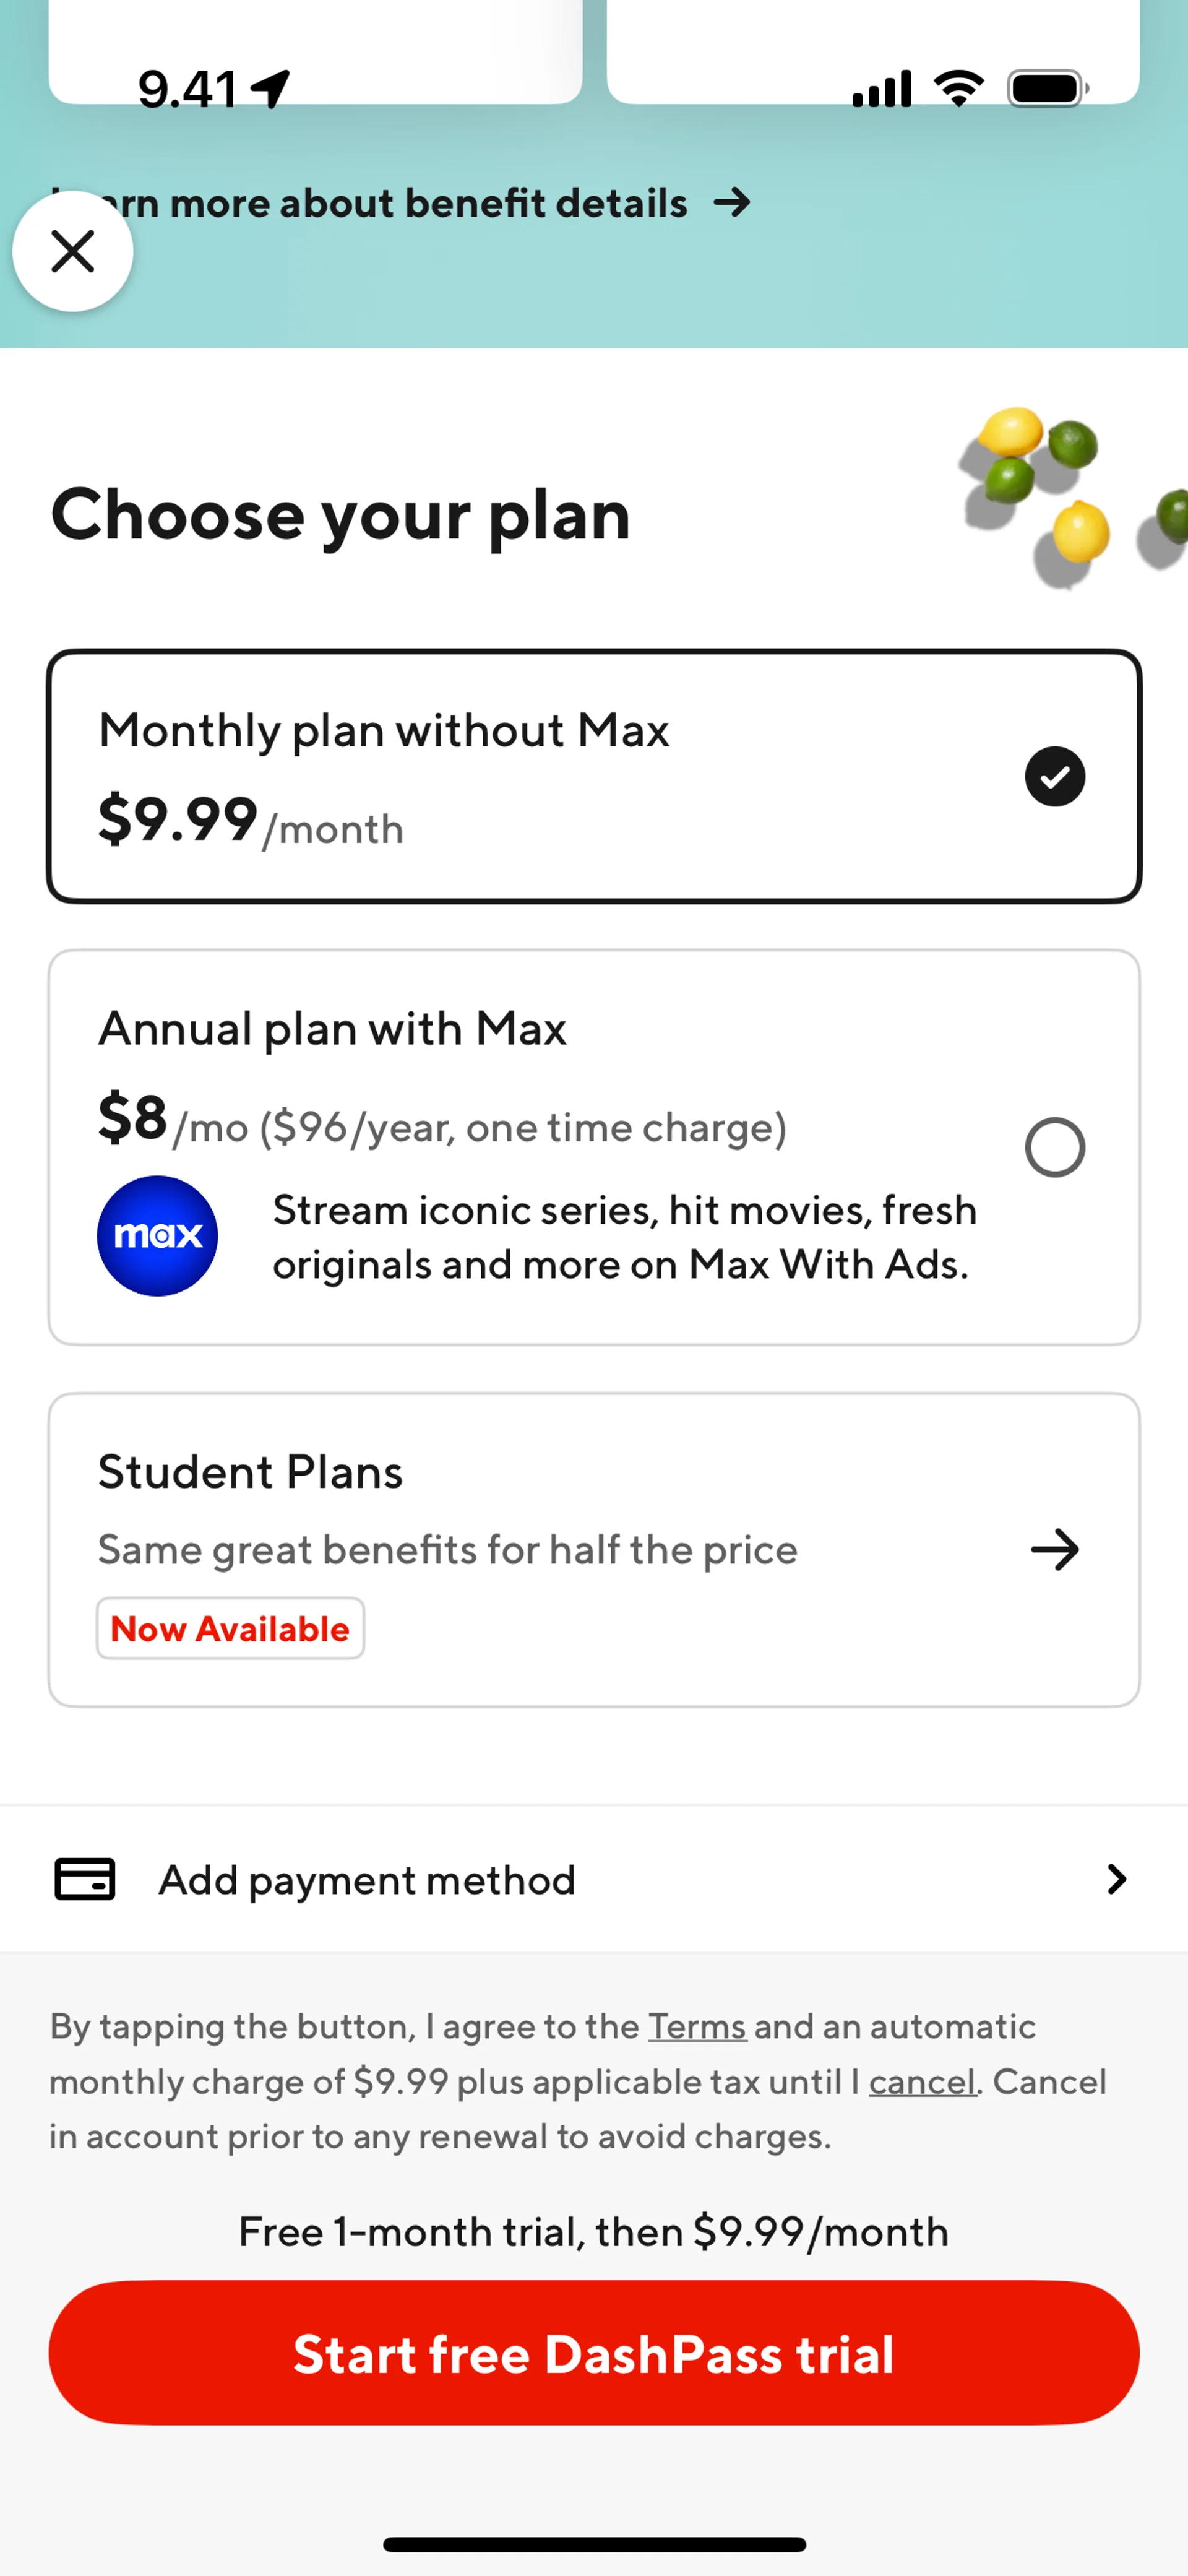Open the Add payment method row
The height and width of the screenshot is (2576, 1188).
(594, 1879)
